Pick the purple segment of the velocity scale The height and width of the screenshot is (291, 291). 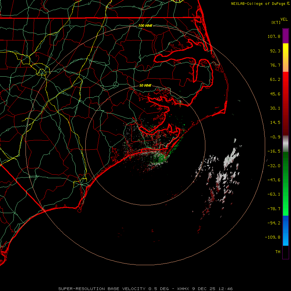pyautogui.click(x=286, y=36)
